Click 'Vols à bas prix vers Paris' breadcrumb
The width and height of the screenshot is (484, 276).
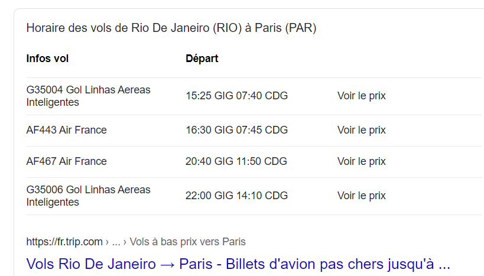pos(187,242)
